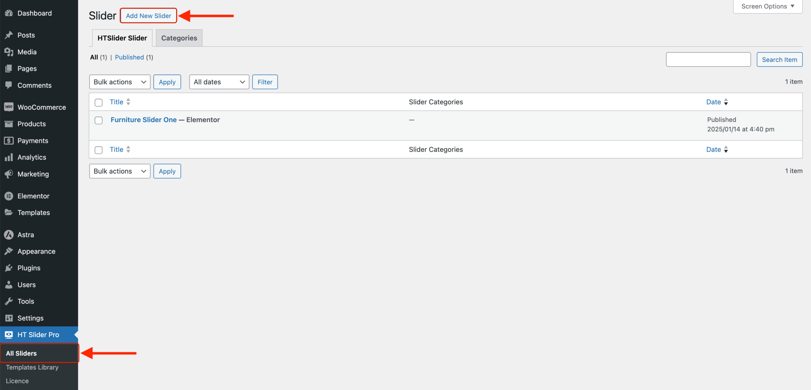The image size is (811, 390).
Task: Open the Furniture Slider One slider
Action: point(144,120)
